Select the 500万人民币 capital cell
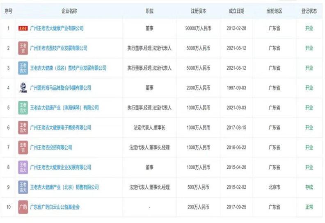This screenshot has width=325, height=223. (198, 187)
